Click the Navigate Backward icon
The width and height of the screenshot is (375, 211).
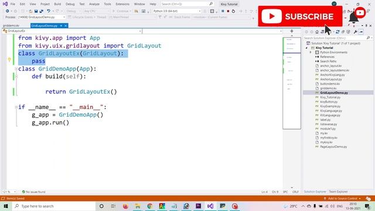[8, 11]
